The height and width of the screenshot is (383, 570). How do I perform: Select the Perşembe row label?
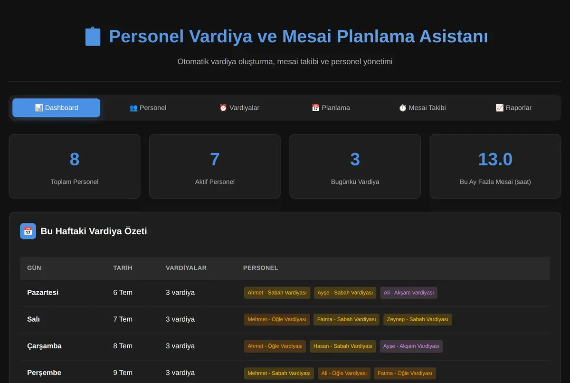click(44, 373)
